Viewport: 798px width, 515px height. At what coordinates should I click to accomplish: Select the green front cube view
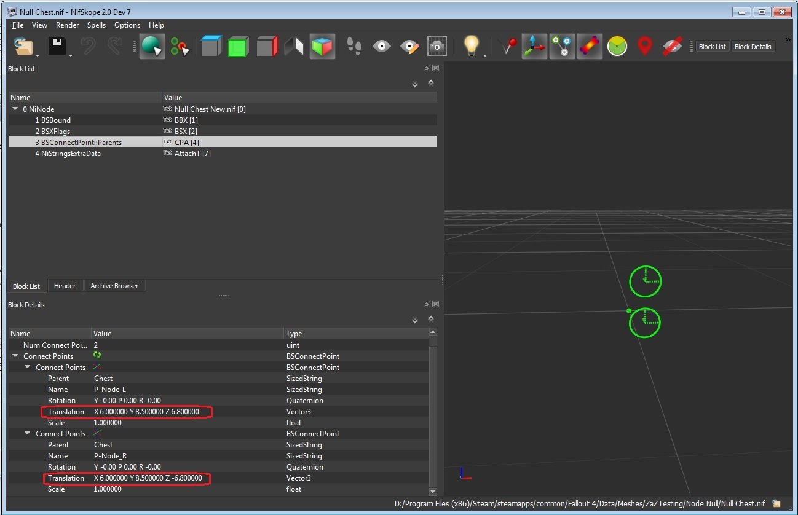click(238, 46)
